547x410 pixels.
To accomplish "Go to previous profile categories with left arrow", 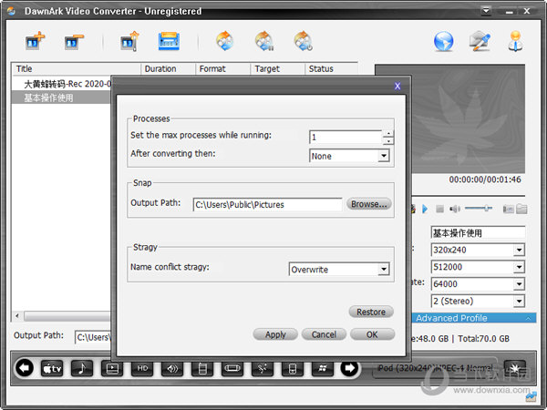I will coord(25,368).
